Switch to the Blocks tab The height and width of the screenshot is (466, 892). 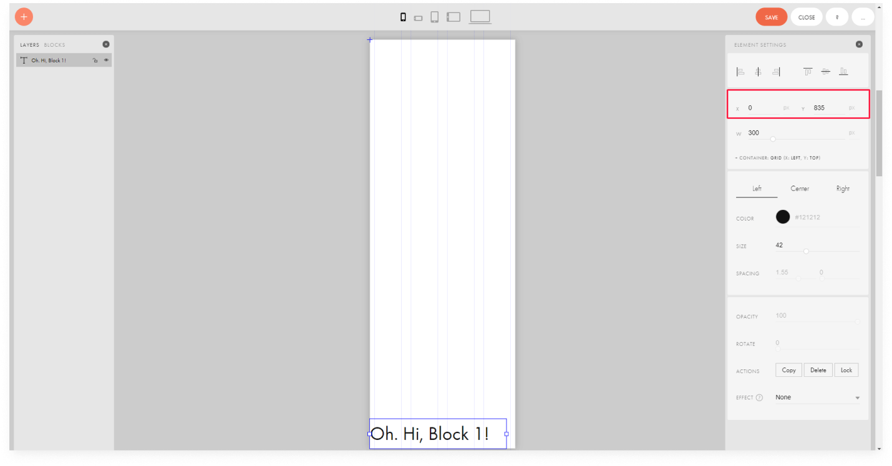click(54, 45)
